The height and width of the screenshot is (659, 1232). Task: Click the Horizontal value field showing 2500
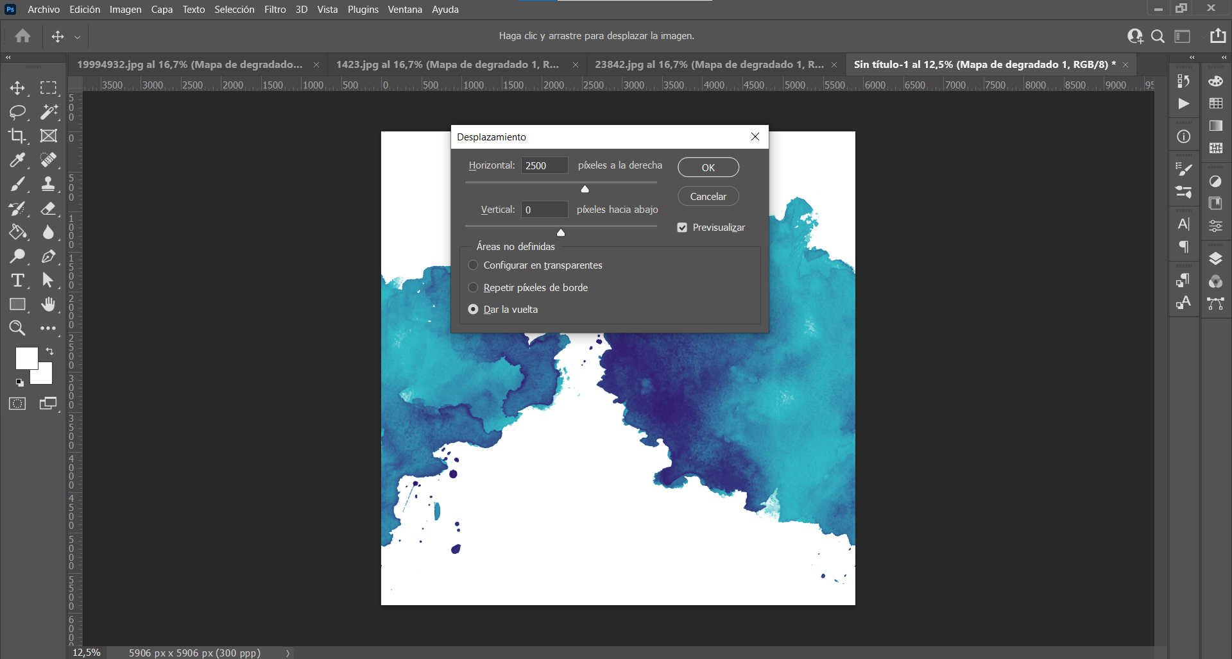[x=545, y=165]
